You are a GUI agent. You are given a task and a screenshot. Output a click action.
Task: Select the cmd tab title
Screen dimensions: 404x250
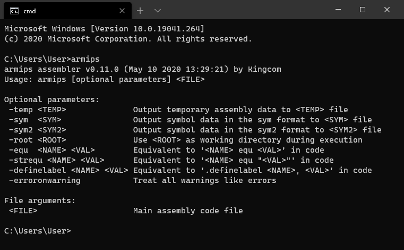click(30, 11)
